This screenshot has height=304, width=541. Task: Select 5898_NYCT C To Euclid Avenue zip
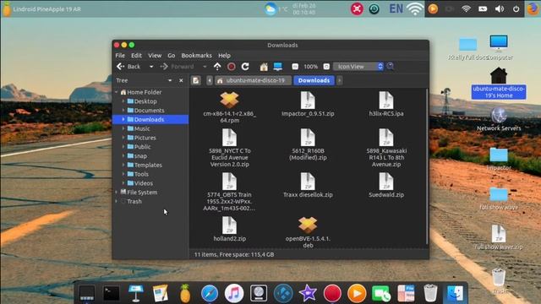(229, 149)
